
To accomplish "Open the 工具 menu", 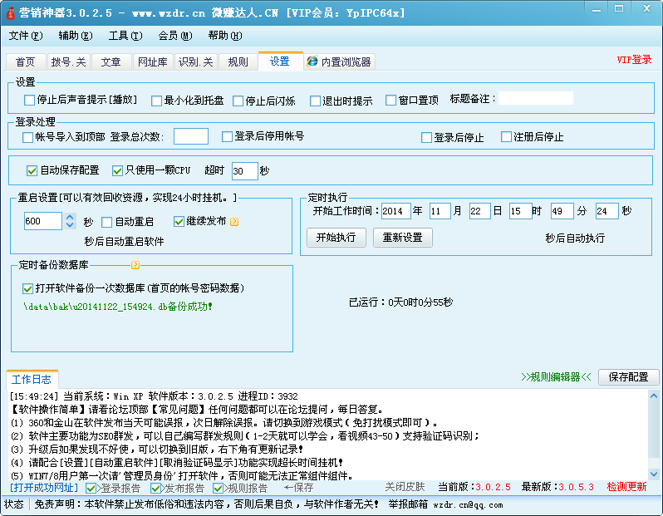I will click(x=125, y=36).
